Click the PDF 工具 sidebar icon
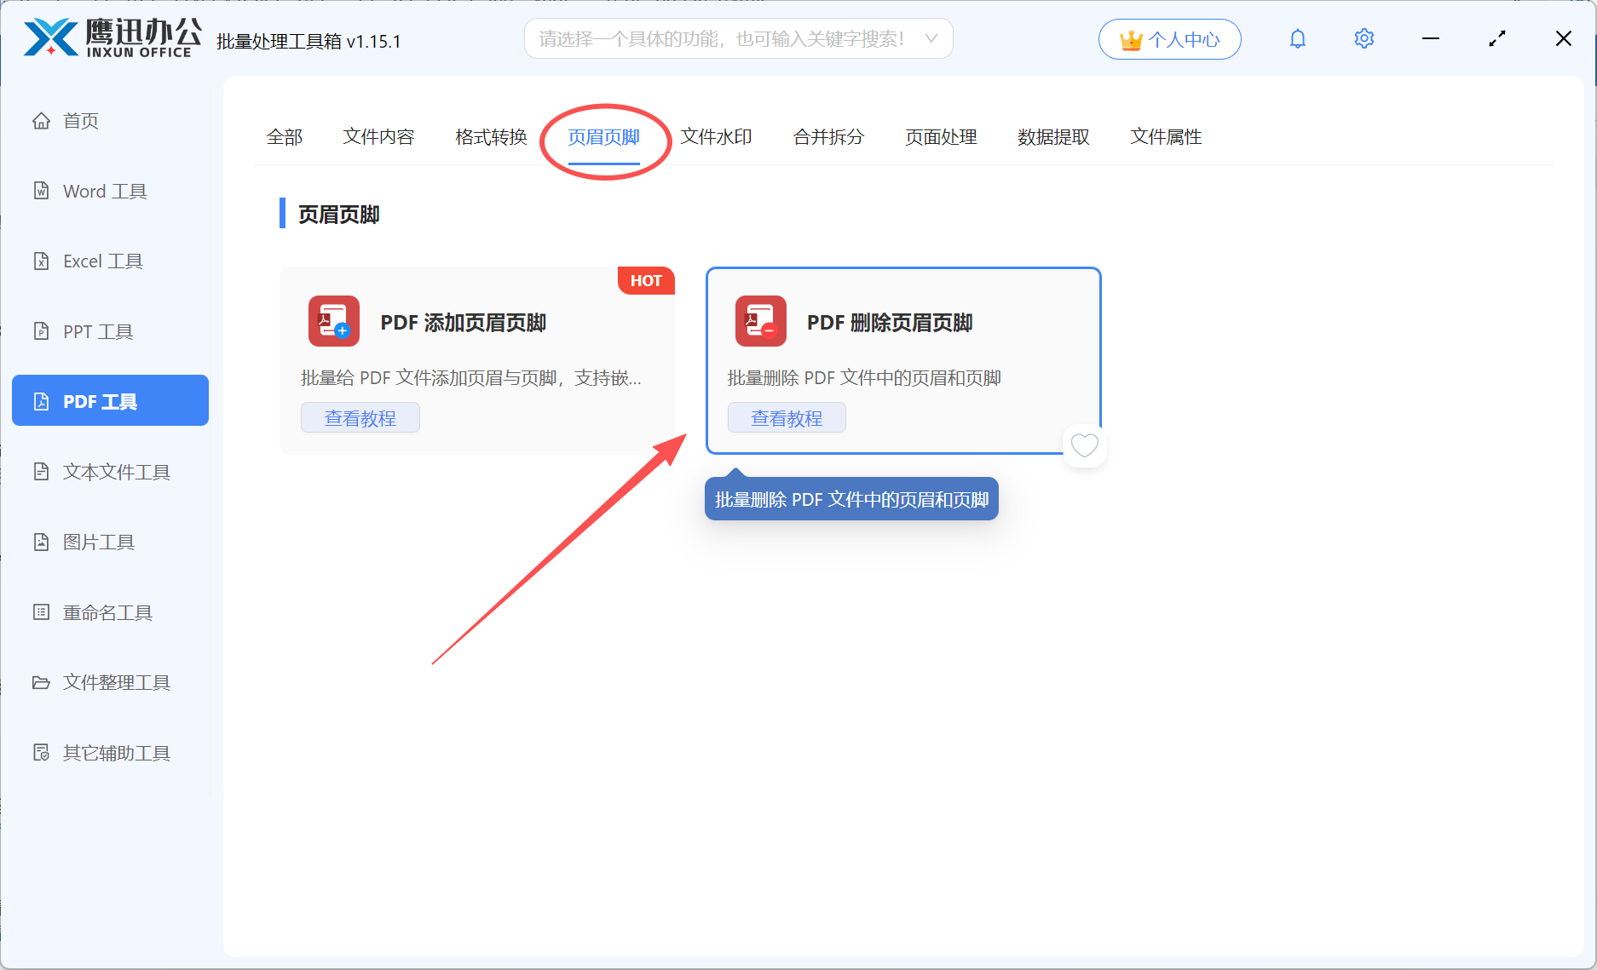The width and height of the screenshot is (1597, 970). tap(41, 401)
